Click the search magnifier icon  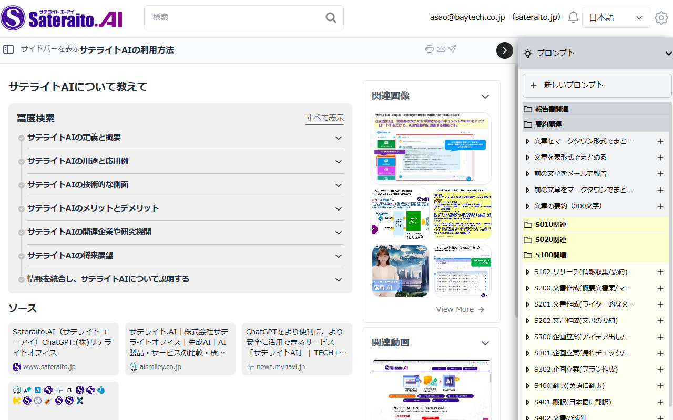pos(331,18)
